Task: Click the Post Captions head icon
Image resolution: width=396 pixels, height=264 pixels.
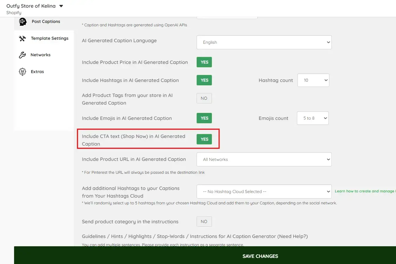Action: (x=23, y=22)
